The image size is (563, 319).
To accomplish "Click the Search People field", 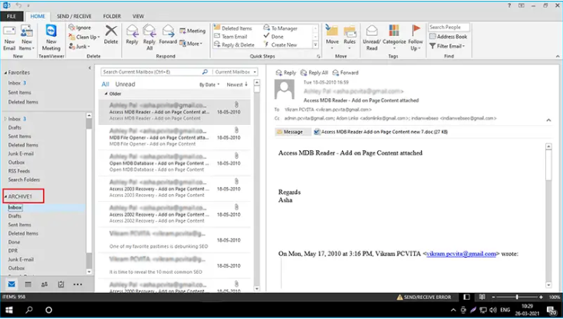I will pyautogui.click(x=449, y=28).
